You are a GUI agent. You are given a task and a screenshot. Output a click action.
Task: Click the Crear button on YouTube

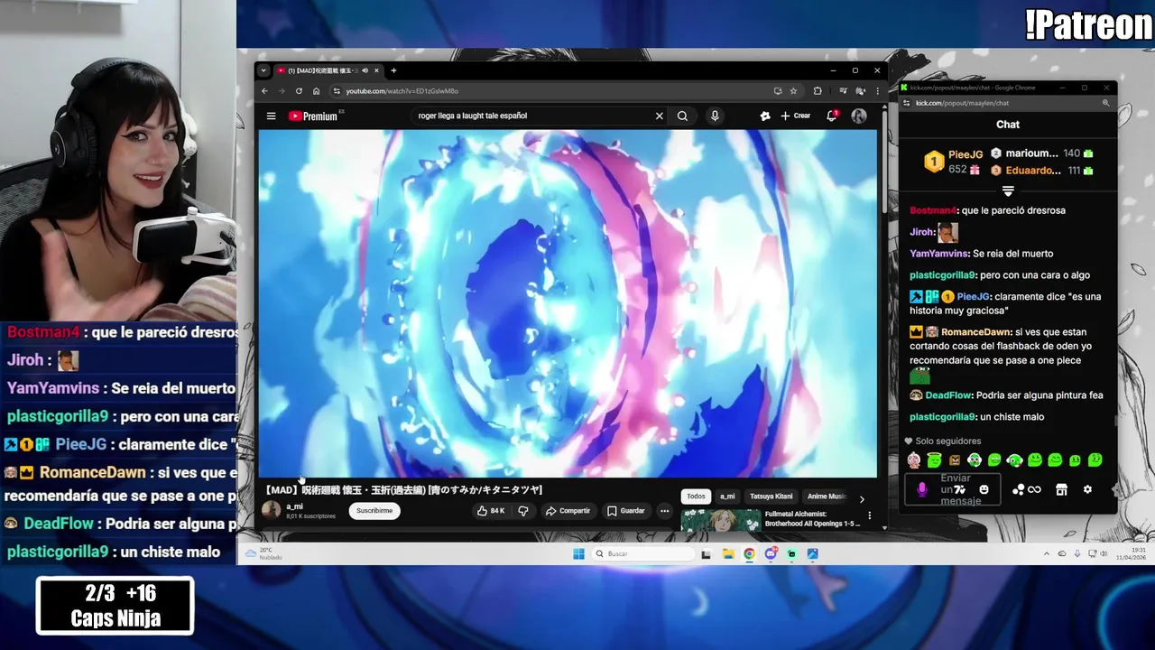click(796, 116)
